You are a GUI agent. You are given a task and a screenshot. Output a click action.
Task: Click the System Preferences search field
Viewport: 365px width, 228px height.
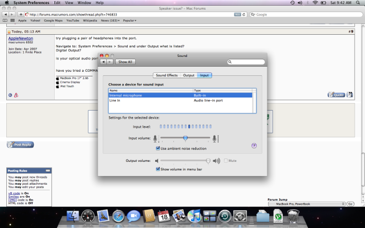(246, 62)
